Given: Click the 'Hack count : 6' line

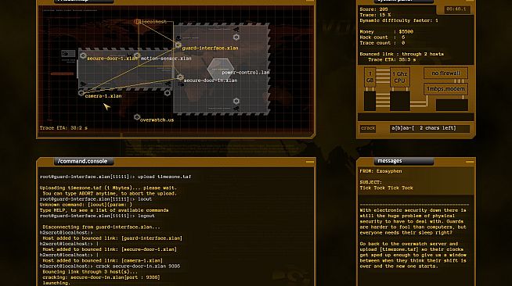Looking at the screenshot, I should [382, 38].
